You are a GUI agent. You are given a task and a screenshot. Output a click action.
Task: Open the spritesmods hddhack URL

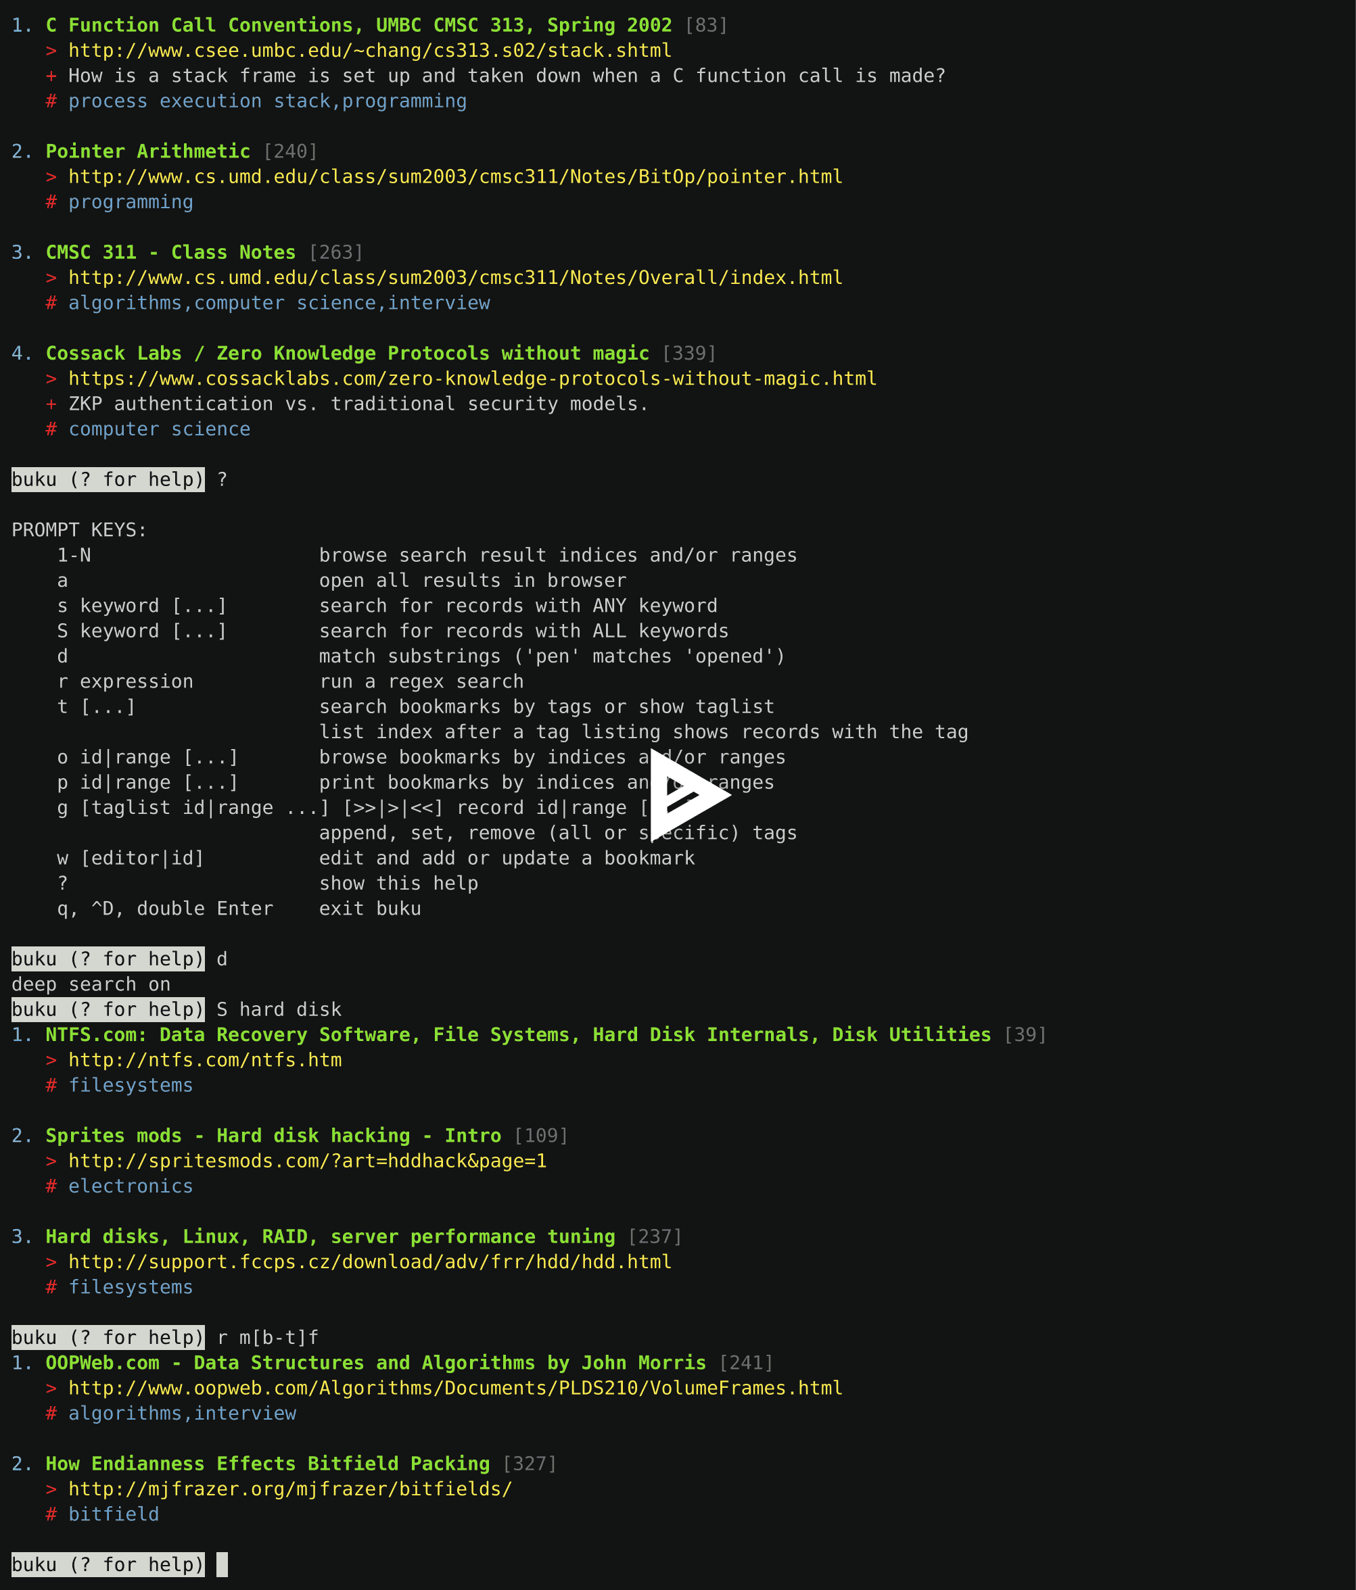click(x=307, y=1161)
